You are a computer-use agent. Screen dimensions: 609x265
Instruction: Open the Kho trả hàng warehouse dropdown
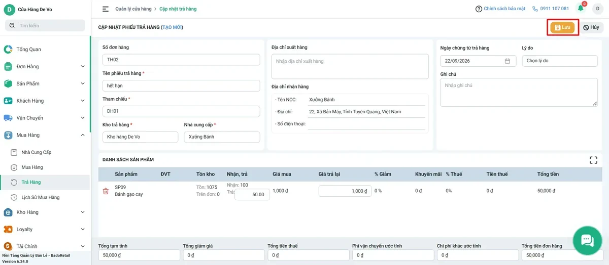point(141,137)
